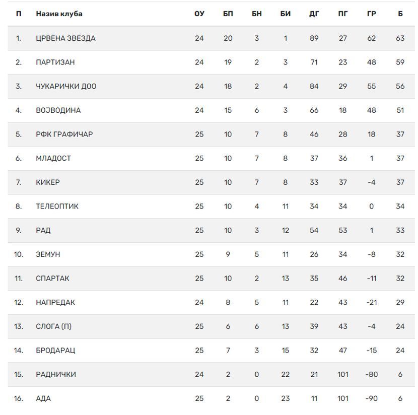Select the ЧУКАРИЧКИ ДОО club name
The height and width of the screenshot is (415, 418).
(x=66, y=86)
